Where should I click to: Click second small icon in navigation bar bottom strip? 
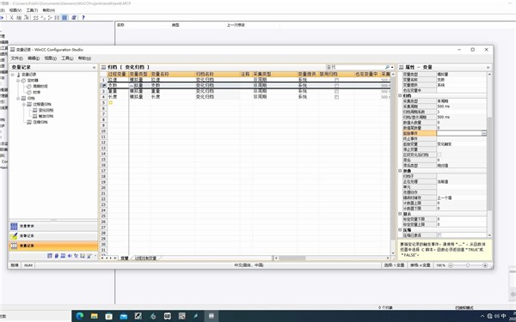(x=56, y=256)
